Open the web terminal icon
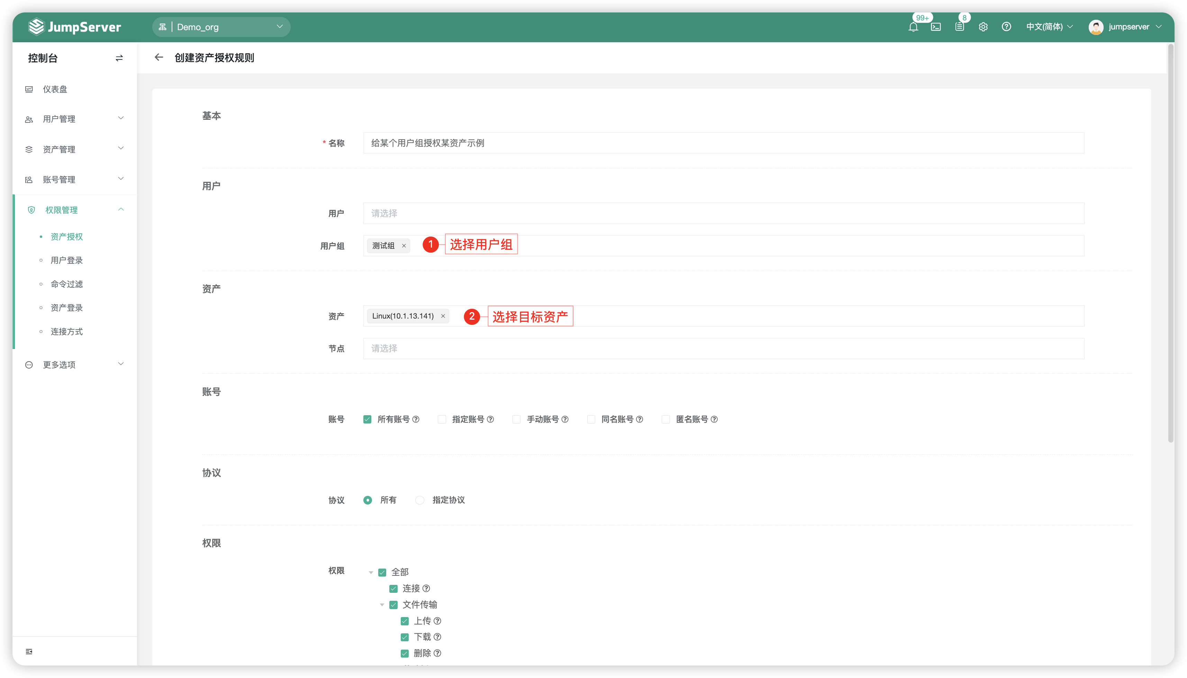This screenshot has height=678, width=1187. click(x=936, y=27)
